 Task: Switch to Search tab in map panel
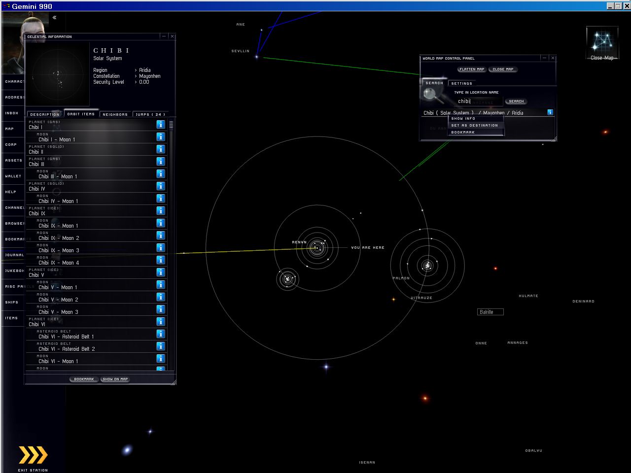(x=434, y=83)
